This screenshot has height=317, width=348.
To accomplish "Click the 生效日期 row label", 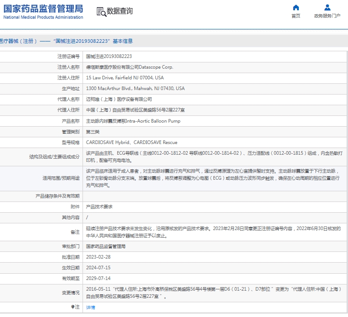I will [x=70, y=268].
